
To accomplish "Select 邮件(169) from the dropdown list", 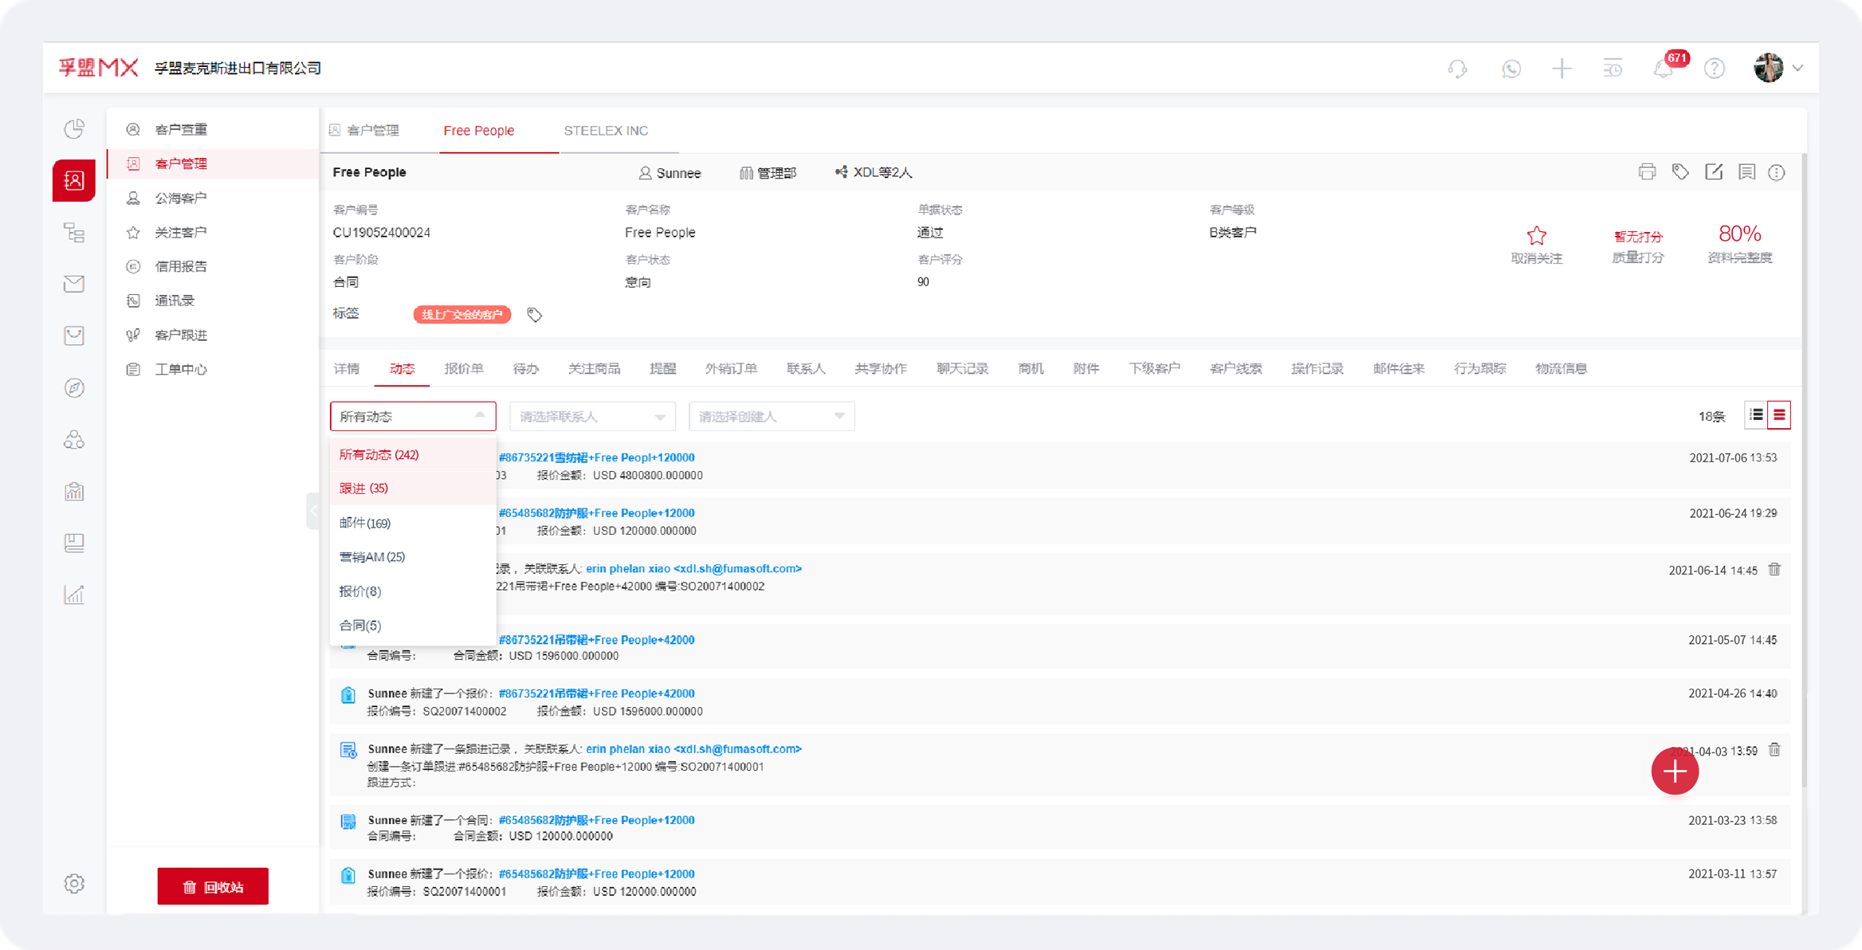I will click(365, 523).
